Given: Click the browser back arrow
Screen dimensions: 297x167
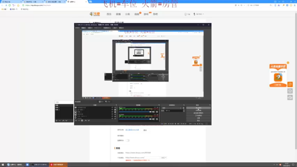Looking at the screenshot, I should [3, 5].
